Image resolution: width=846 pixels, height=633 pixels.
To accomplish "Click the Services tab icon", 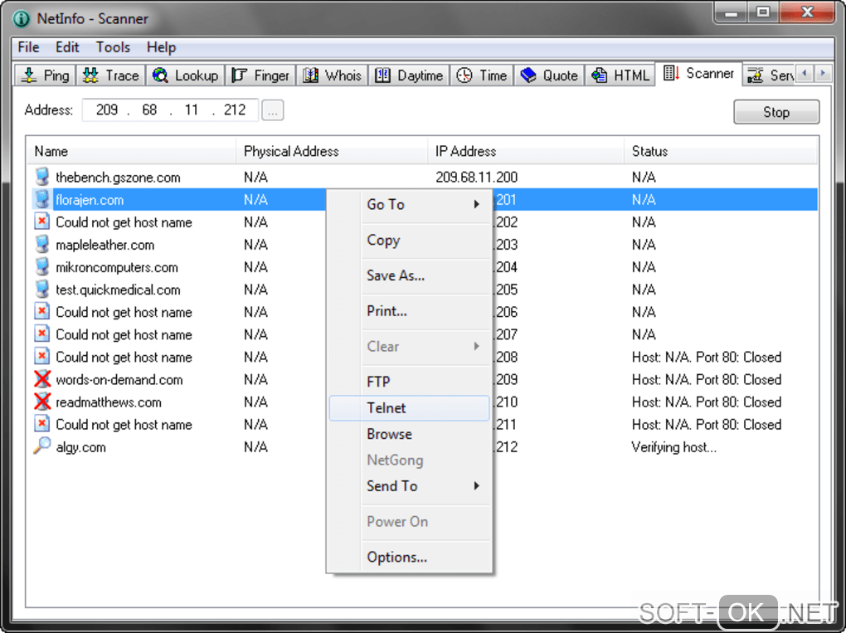I will [756, 75].
